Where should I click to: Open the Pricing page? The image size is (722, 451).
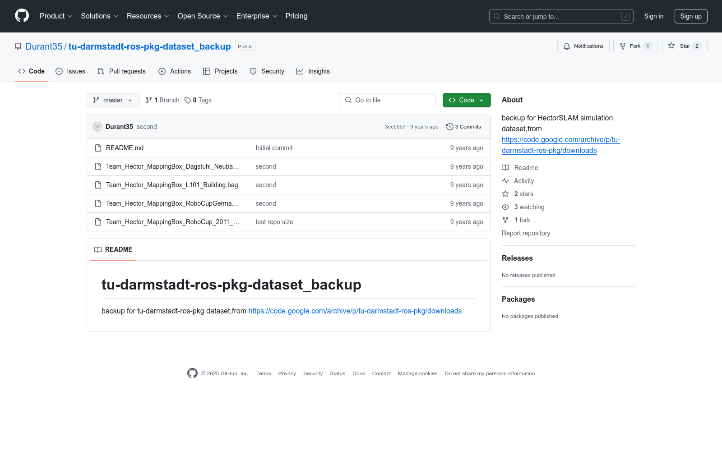pos(296,16)
